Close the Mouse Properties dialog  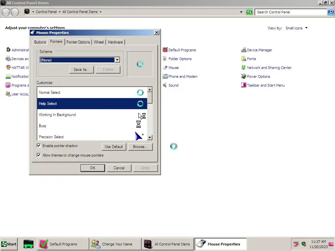[157, 32]
